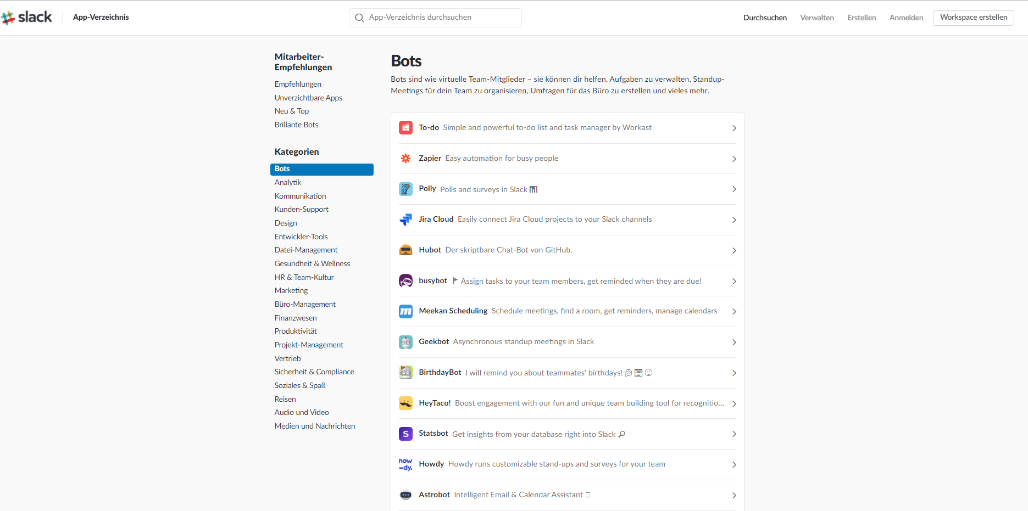Select the Vertrieb category
This screenshot has width=1028, height=511.
pyautogui.click(x=287, y=358)
